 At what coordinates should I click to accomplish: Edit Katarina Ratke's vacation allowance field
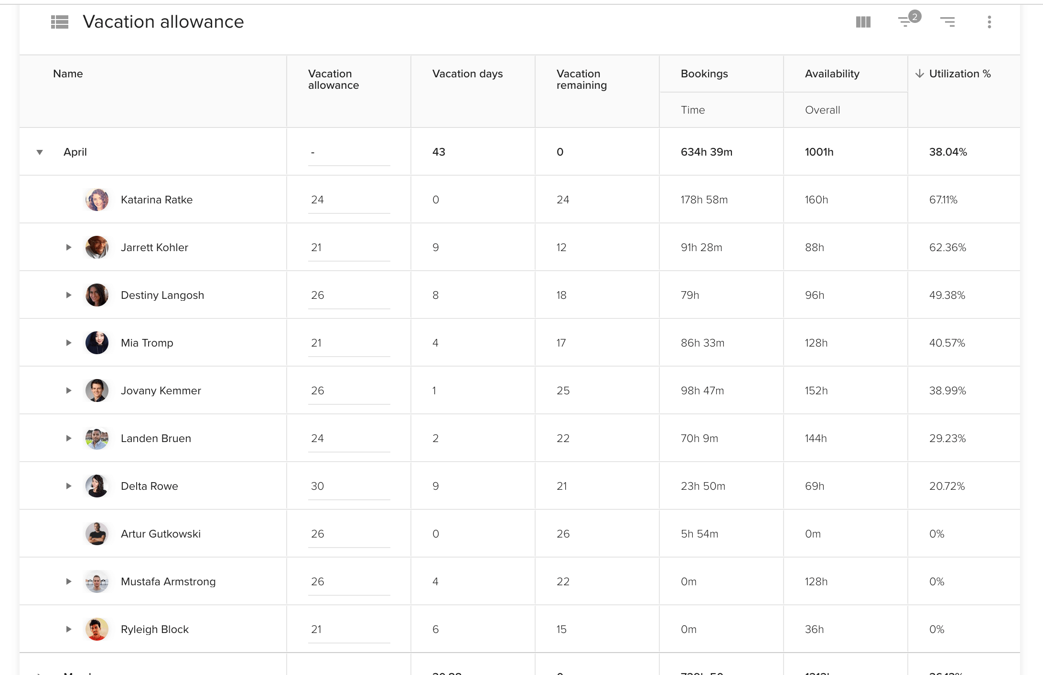(349, 200)
